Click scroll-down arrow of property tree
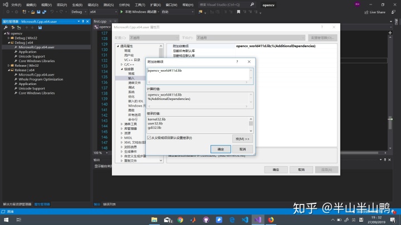The image size is (401, 225). tap(161, 161)
